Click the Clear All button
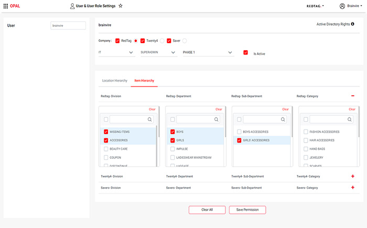 pyautogui.click(x=207, y=210)
